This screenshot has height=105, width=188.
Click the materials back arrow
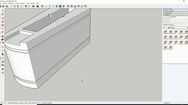pos(164,28)
